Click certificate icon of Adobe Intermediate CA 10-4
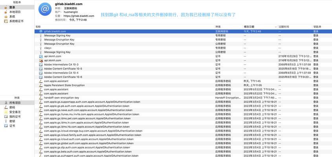The width and height of the screenshot is (332, 157). (41, 73)
